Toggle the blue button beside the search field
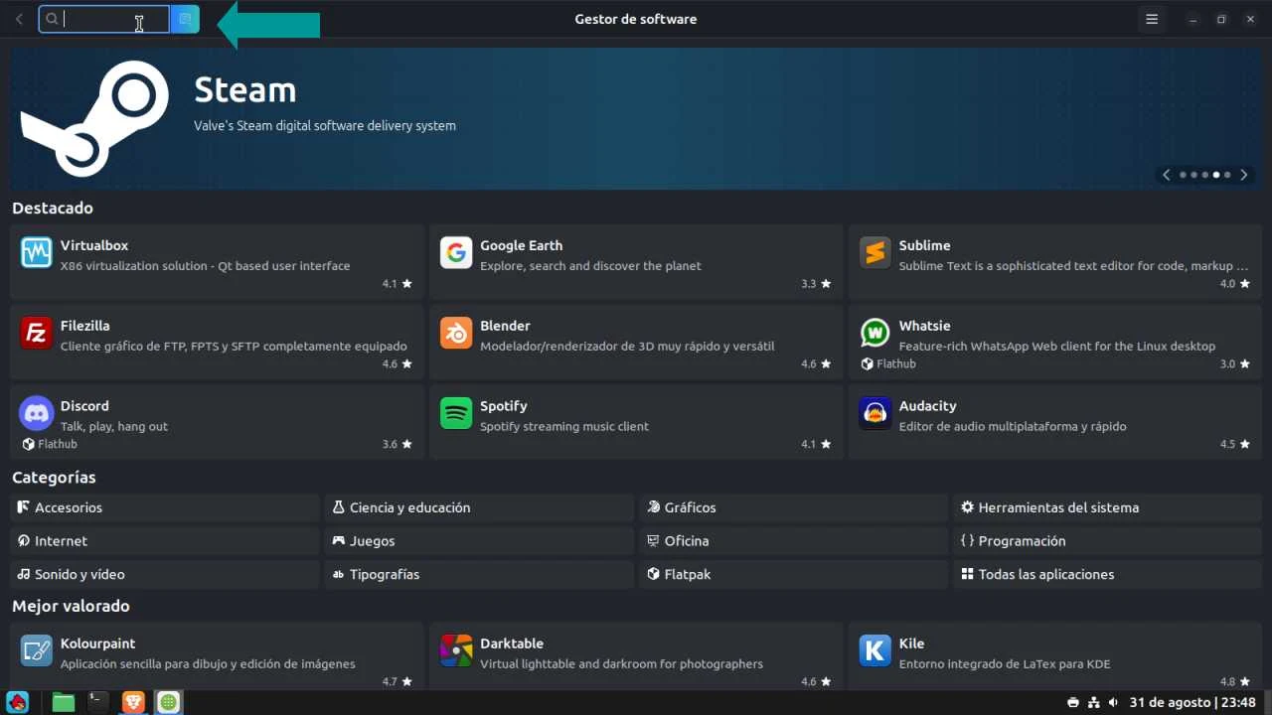This screenshot has width=1272, height=715. (185, 19)
